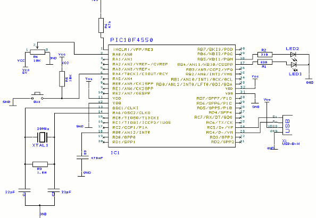
Task: Select the RE2/AN7/OESPP pin label
Action: coord(131,93)
